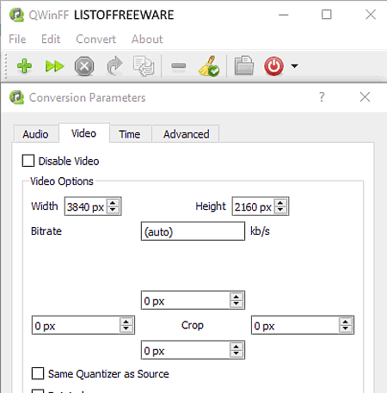Click the Retry curved arrow icon
The height and width of the screenshot is (393, 387).
[114, 66]
